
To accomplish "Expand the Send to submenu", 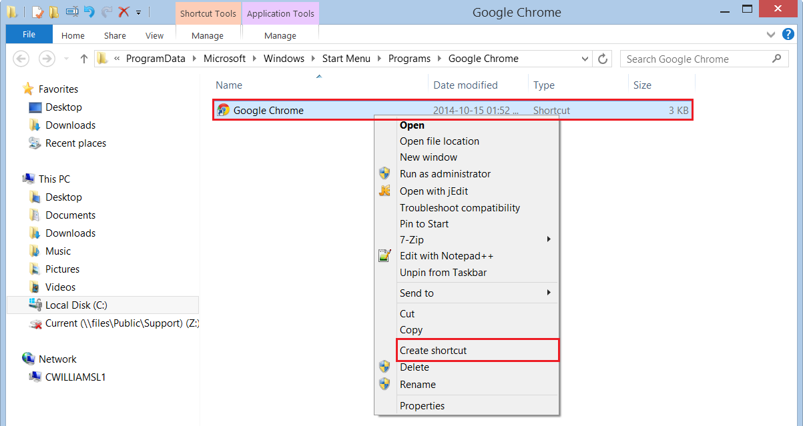I will point(549,293).
